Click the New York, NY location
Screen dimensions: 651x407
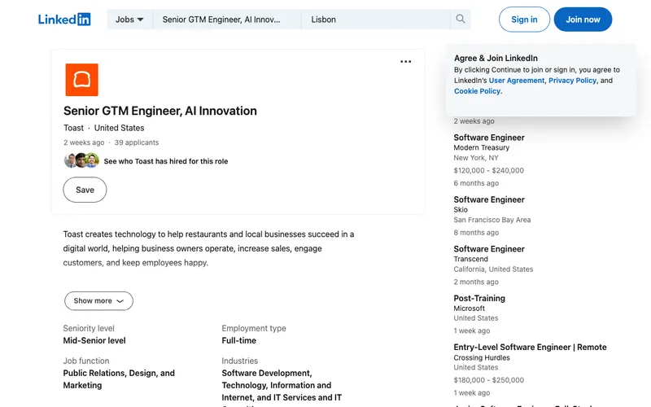[476, 158]
